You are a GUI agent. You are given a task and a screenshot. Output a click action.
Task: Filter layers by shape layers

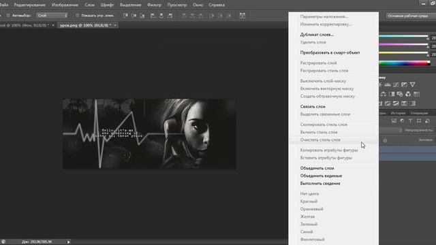pyautogui.click(x=419, y=121)
